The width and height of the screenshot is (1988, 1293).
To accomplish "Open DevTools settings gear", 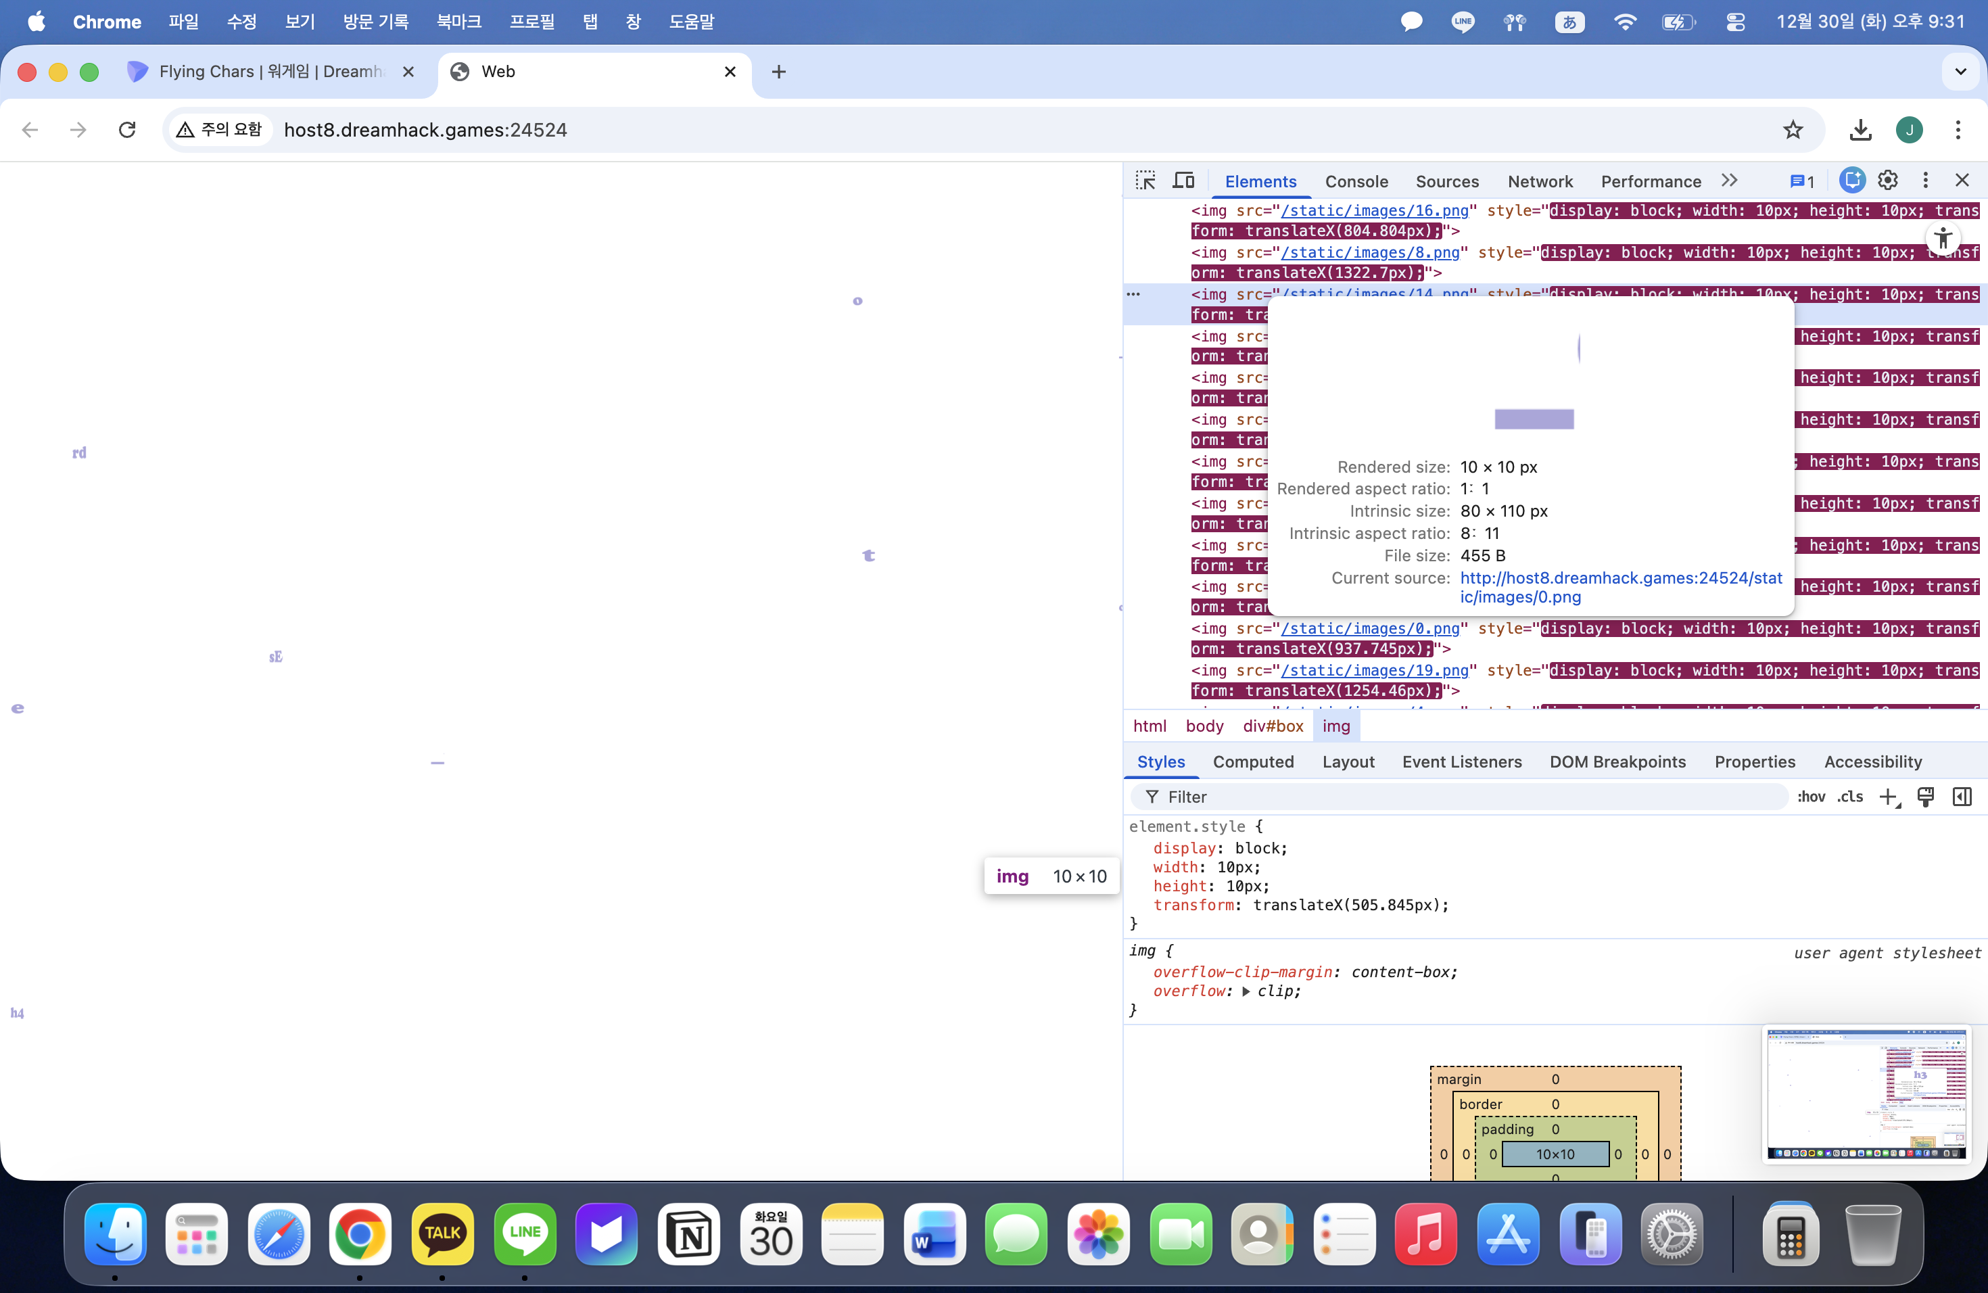I will click(1888, 181).
